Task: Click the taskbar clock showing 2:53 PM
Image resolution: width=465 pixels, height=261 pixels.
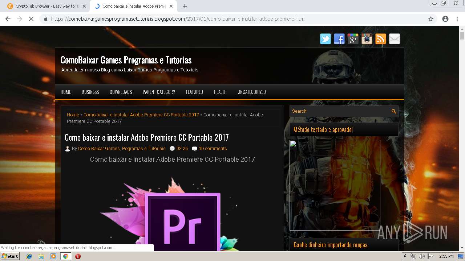Action: pyautogui.click(x=446, y=256)
